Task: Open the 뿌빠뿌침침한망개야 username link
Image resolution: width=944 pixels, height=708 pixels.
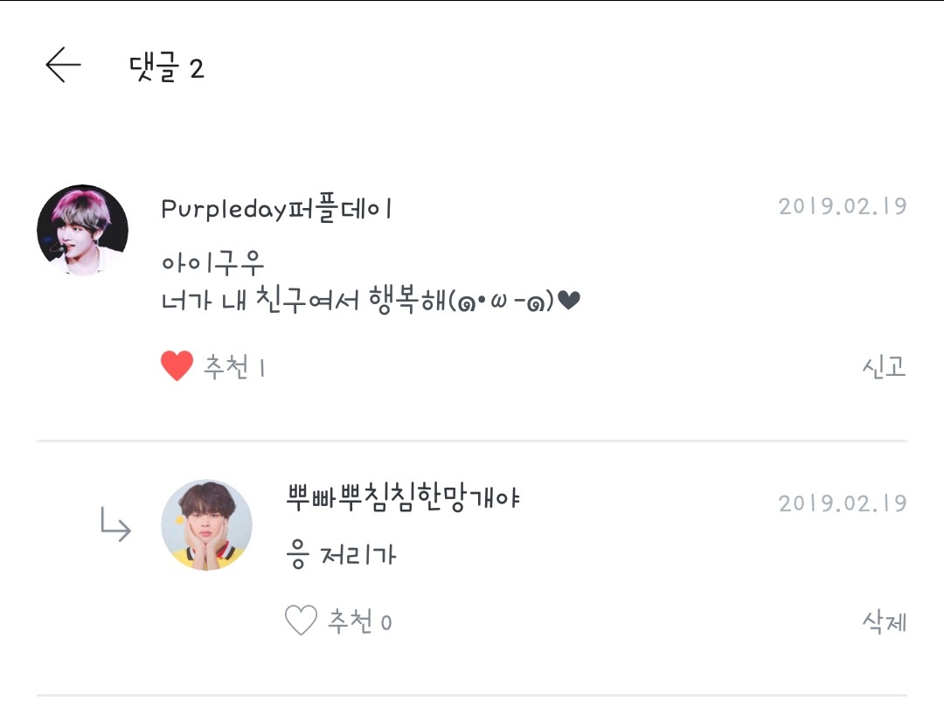Action: [403, 499]
